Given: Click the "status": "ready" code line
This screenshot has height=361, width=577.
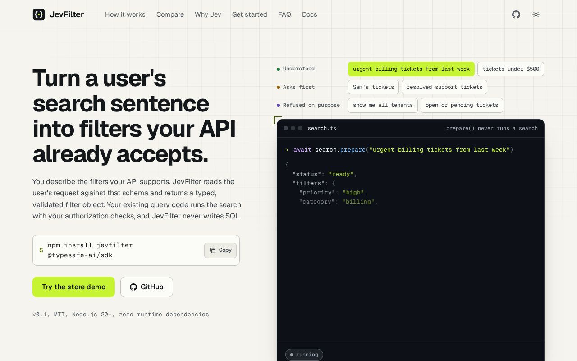Looking at the screenshot, I should click(325, 174).
